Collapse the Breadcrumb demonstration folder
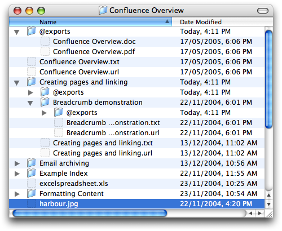282x231 pixels. tap(30, 103)
